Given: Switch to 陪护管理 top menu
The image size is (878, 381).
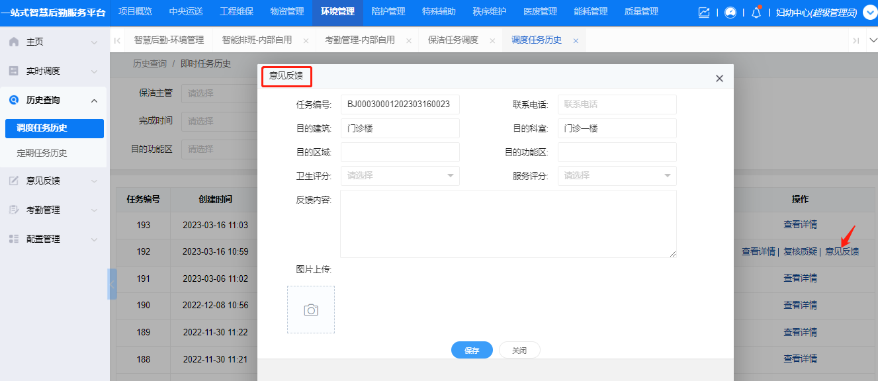Looking at the screenshot, I should click(388, 11).
